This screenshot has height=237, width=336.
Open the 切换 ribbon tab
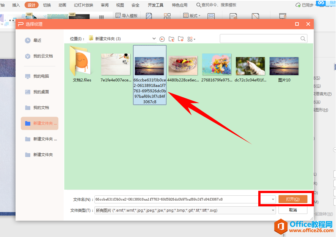(47, 5)
